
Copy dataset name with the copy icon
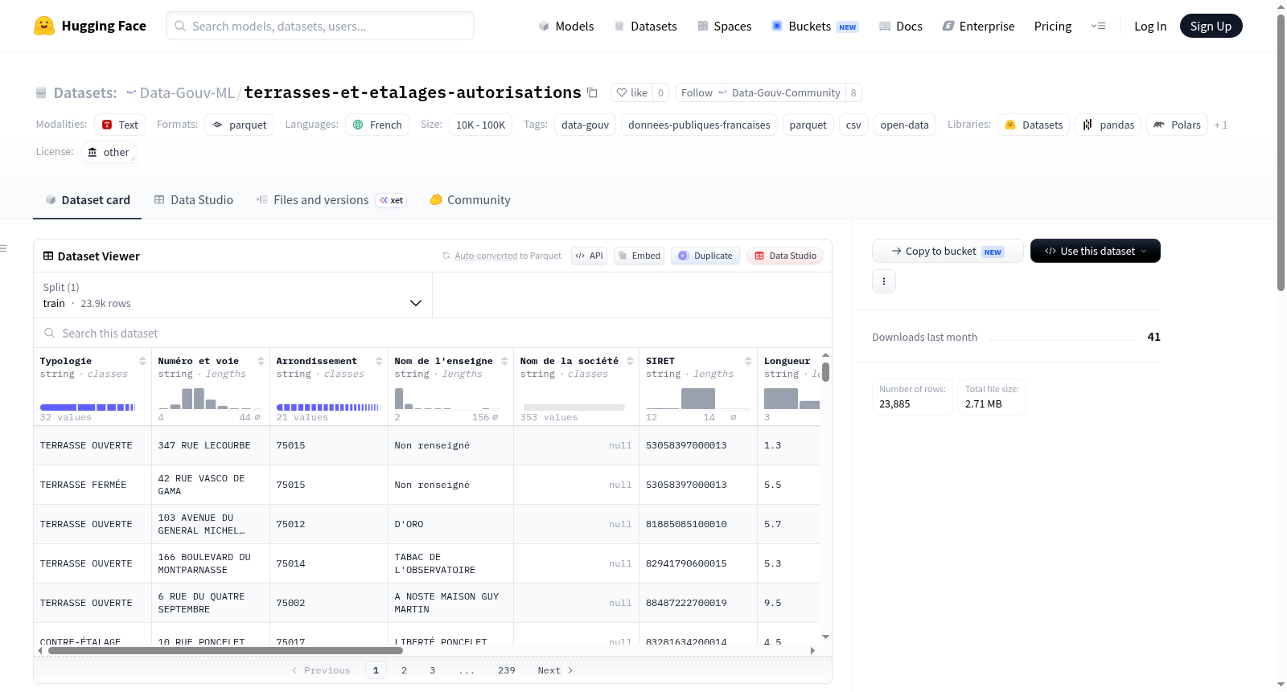click(x=593, y=92)
